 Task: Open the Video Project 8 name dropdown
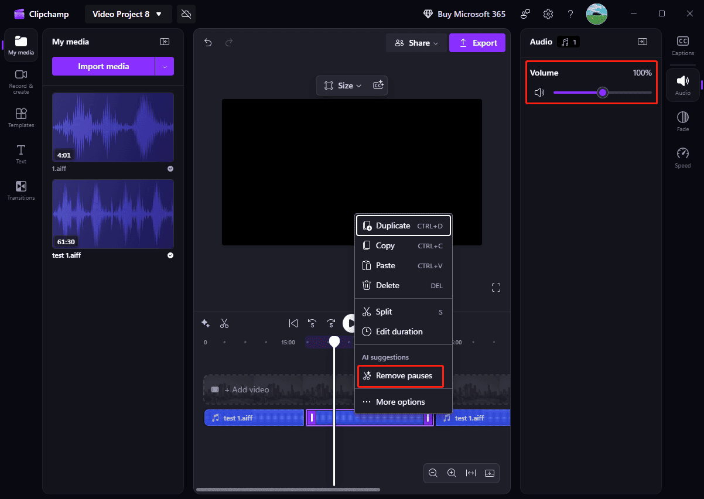(x=128, y=13)
